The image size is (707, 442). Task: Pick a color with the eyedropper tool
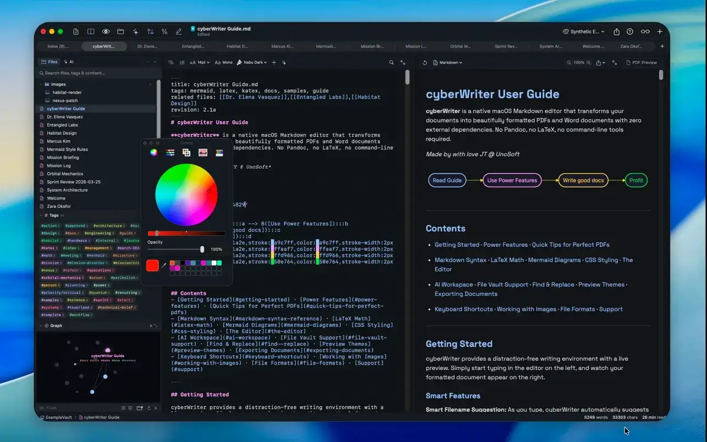tap(164, 266)
